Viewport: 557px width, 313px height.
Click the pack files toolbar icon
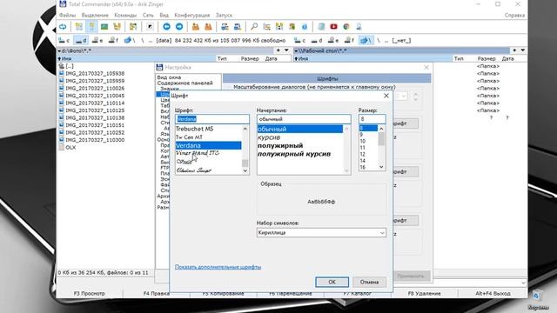click(x=195, y=27)
